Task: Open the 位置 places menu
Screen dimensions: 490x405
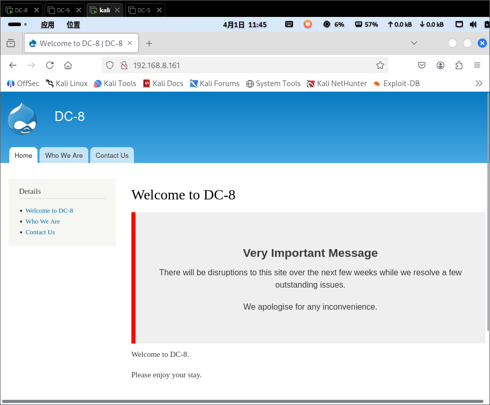Action: [73, 25]
